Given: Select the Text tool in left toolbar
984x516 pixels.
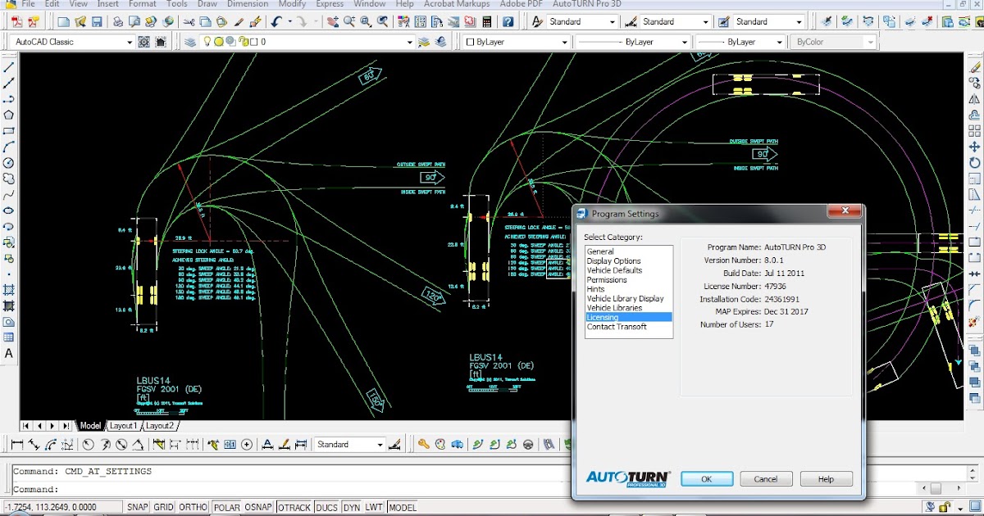Looking at the screenshot, I should (x=9, y=354).
